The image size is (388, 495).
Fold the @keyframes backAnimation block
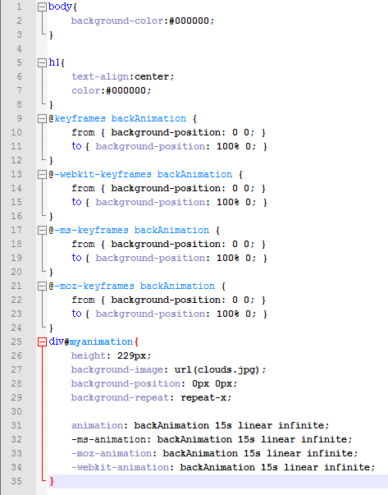42,119
